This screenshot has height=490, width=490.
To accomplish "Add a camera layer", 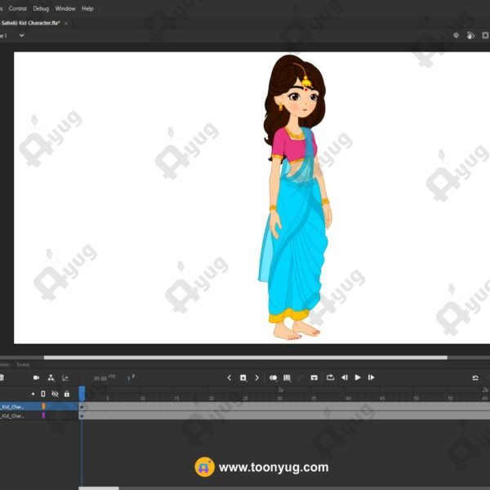I will tap(36, 377).
